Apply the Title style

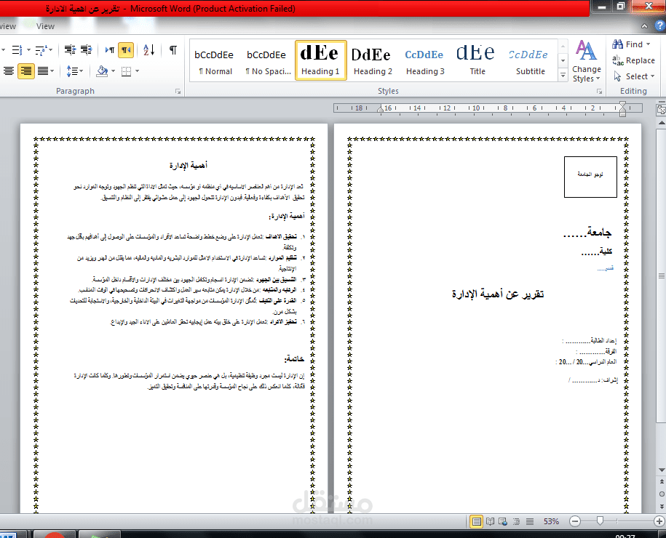pyautogui.click(x=477, y=60)
